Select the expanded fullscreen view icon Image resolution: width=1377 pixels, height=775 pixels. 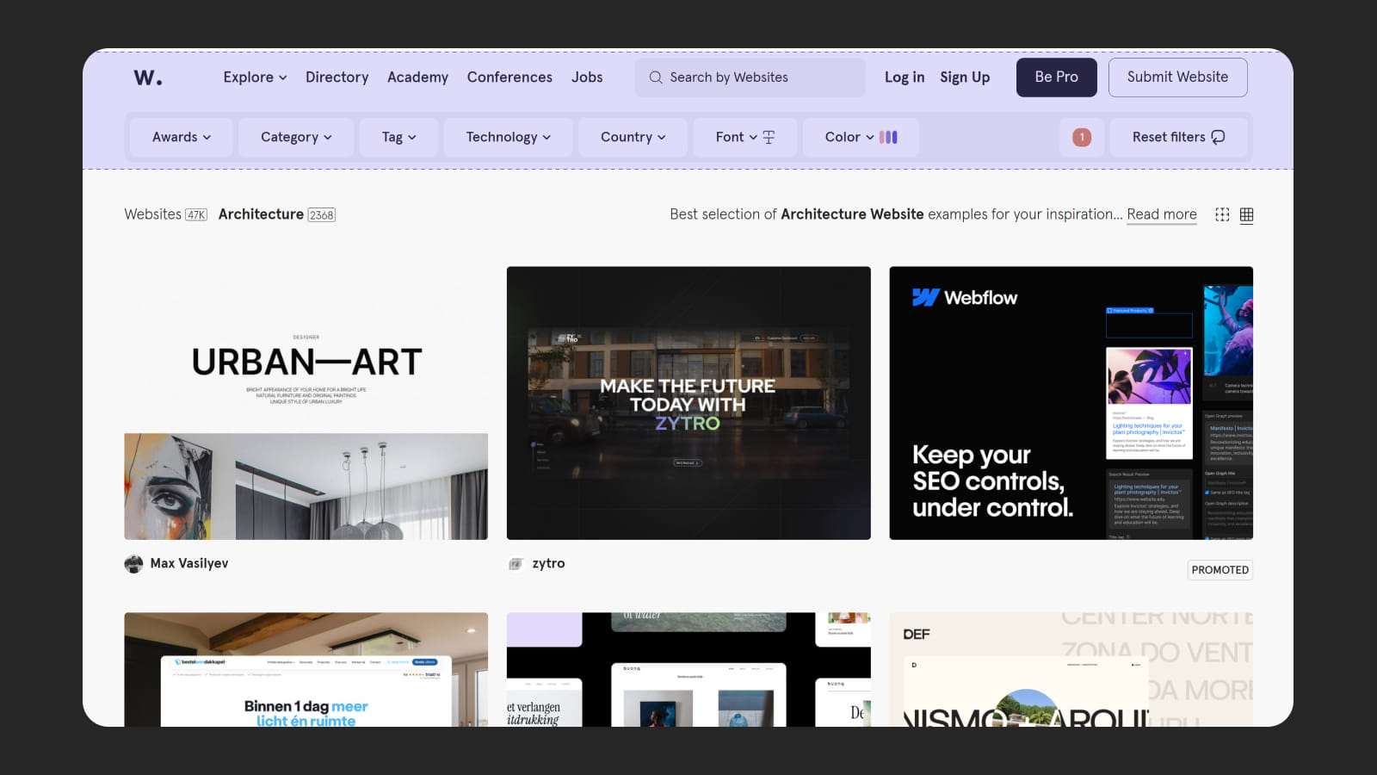click(1222, 214)
